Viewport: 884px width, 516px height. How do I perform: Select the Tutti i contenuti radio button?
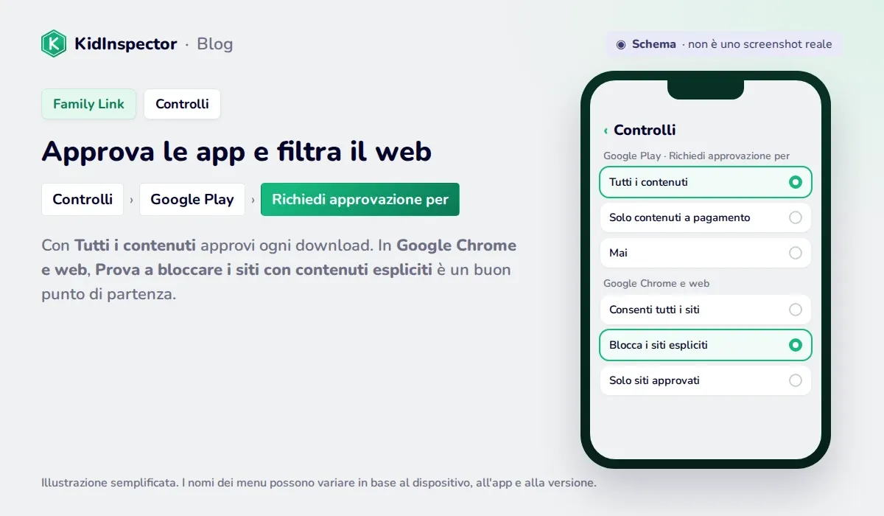point(795,182)
